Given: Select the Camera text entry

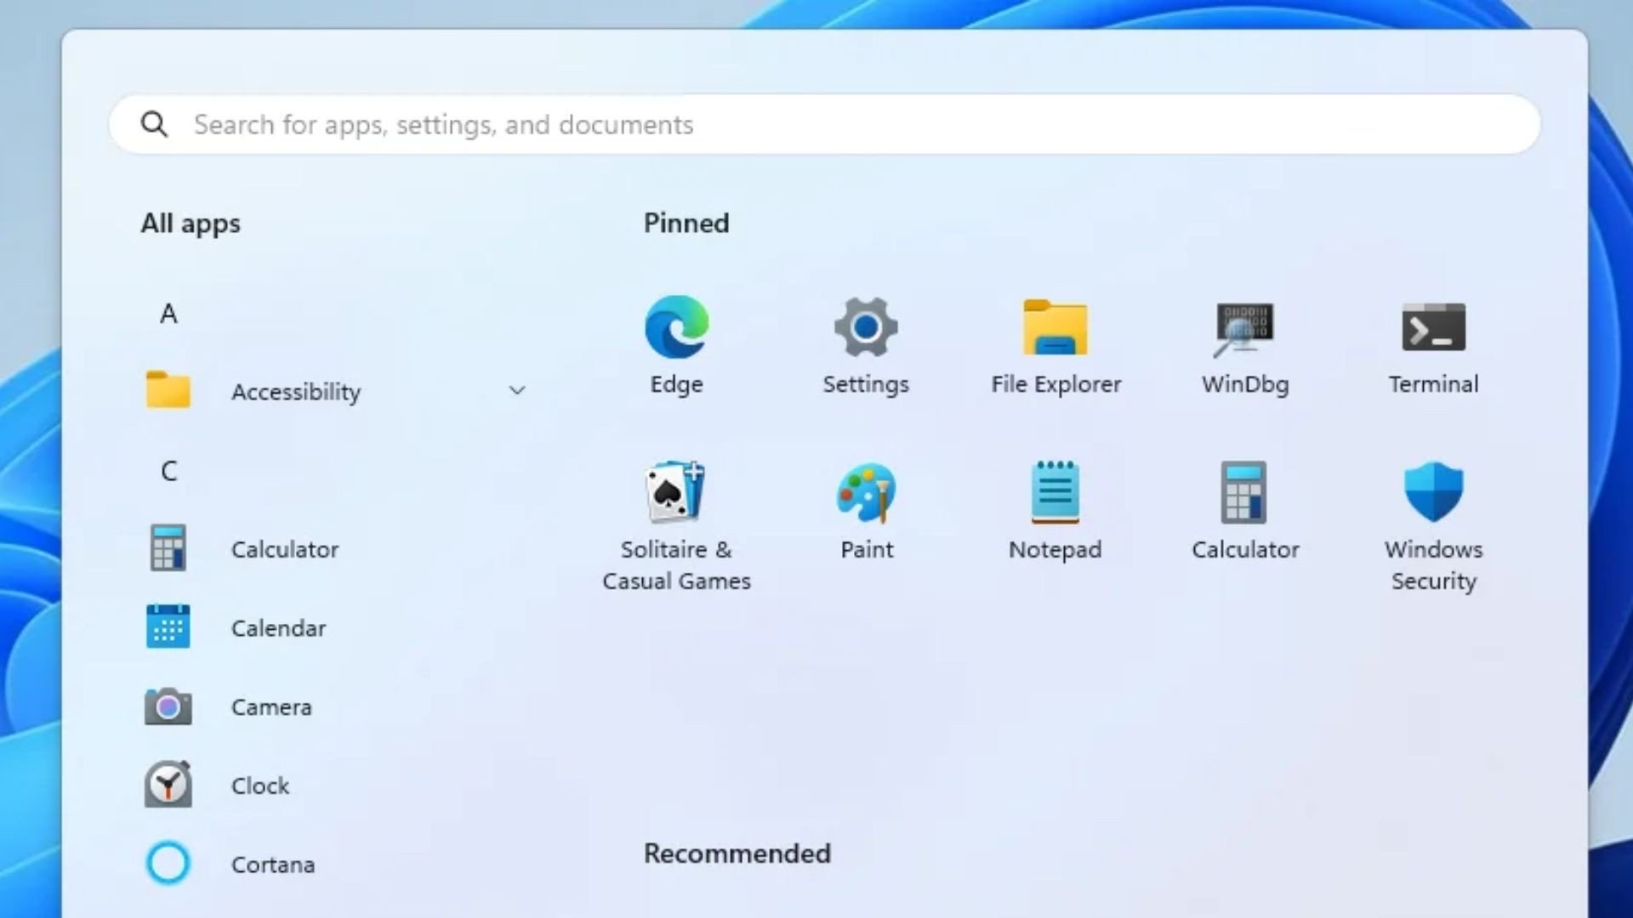Looking at the screenshot, I should (x=271, y=707).
